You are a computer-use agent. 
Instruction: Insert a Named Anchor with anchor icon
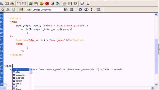(12, 3)
